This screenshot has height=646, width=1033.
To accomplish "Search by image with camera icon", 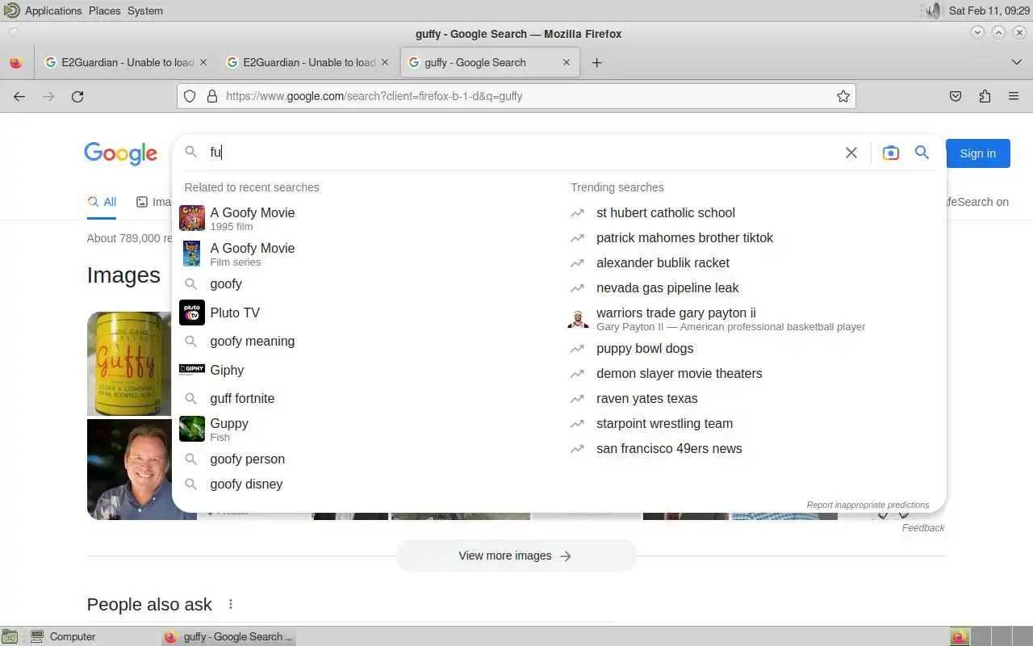I will (890, 153).
